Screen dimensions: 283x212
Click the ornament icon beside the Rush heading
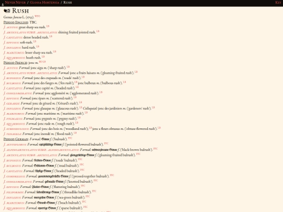7,11
